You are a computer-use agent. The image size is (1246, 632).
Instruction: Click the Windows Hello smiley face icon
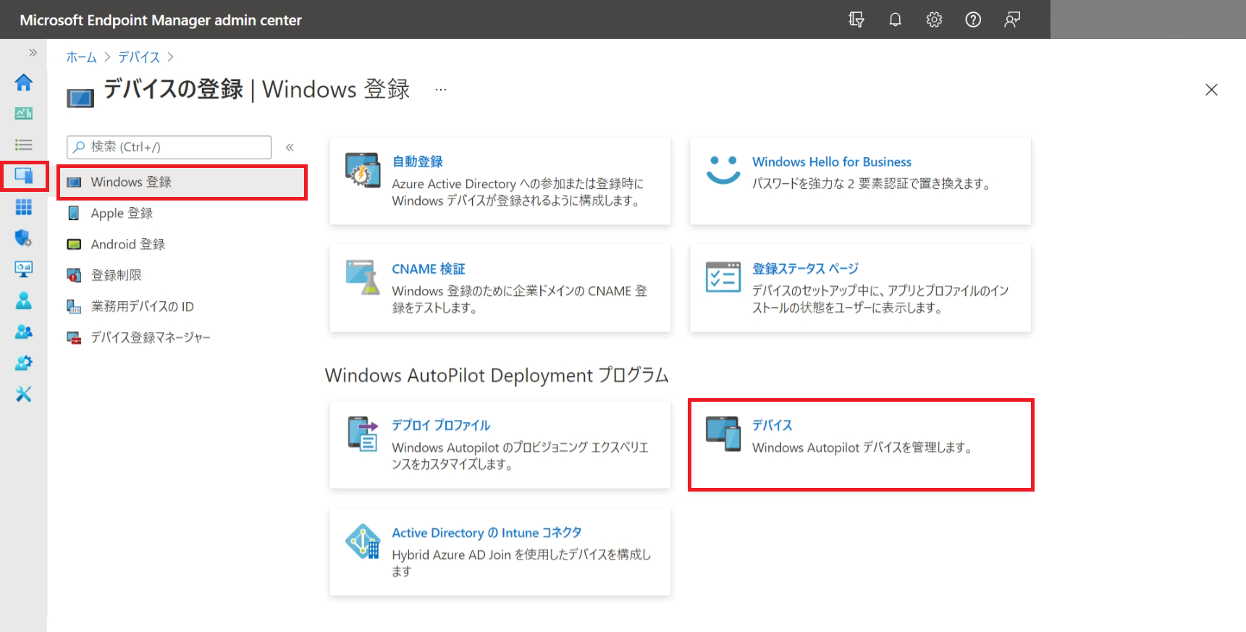coord(723,170)
